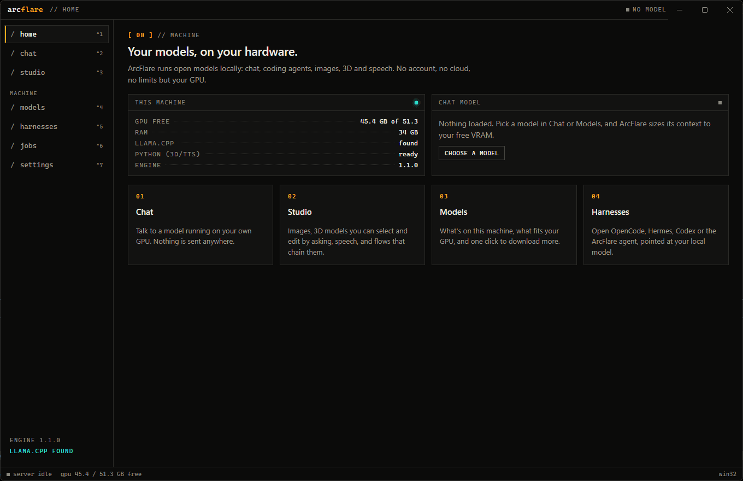Image resolution: width=743 pixels, height=481 pixels.
Task: Click the arcflare logo in title bar
Action: (x=25, y=9)
